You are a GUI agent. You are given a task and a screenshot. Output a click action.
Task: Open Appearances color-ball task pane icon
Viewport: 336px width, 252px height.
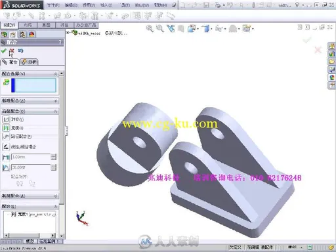332,77
